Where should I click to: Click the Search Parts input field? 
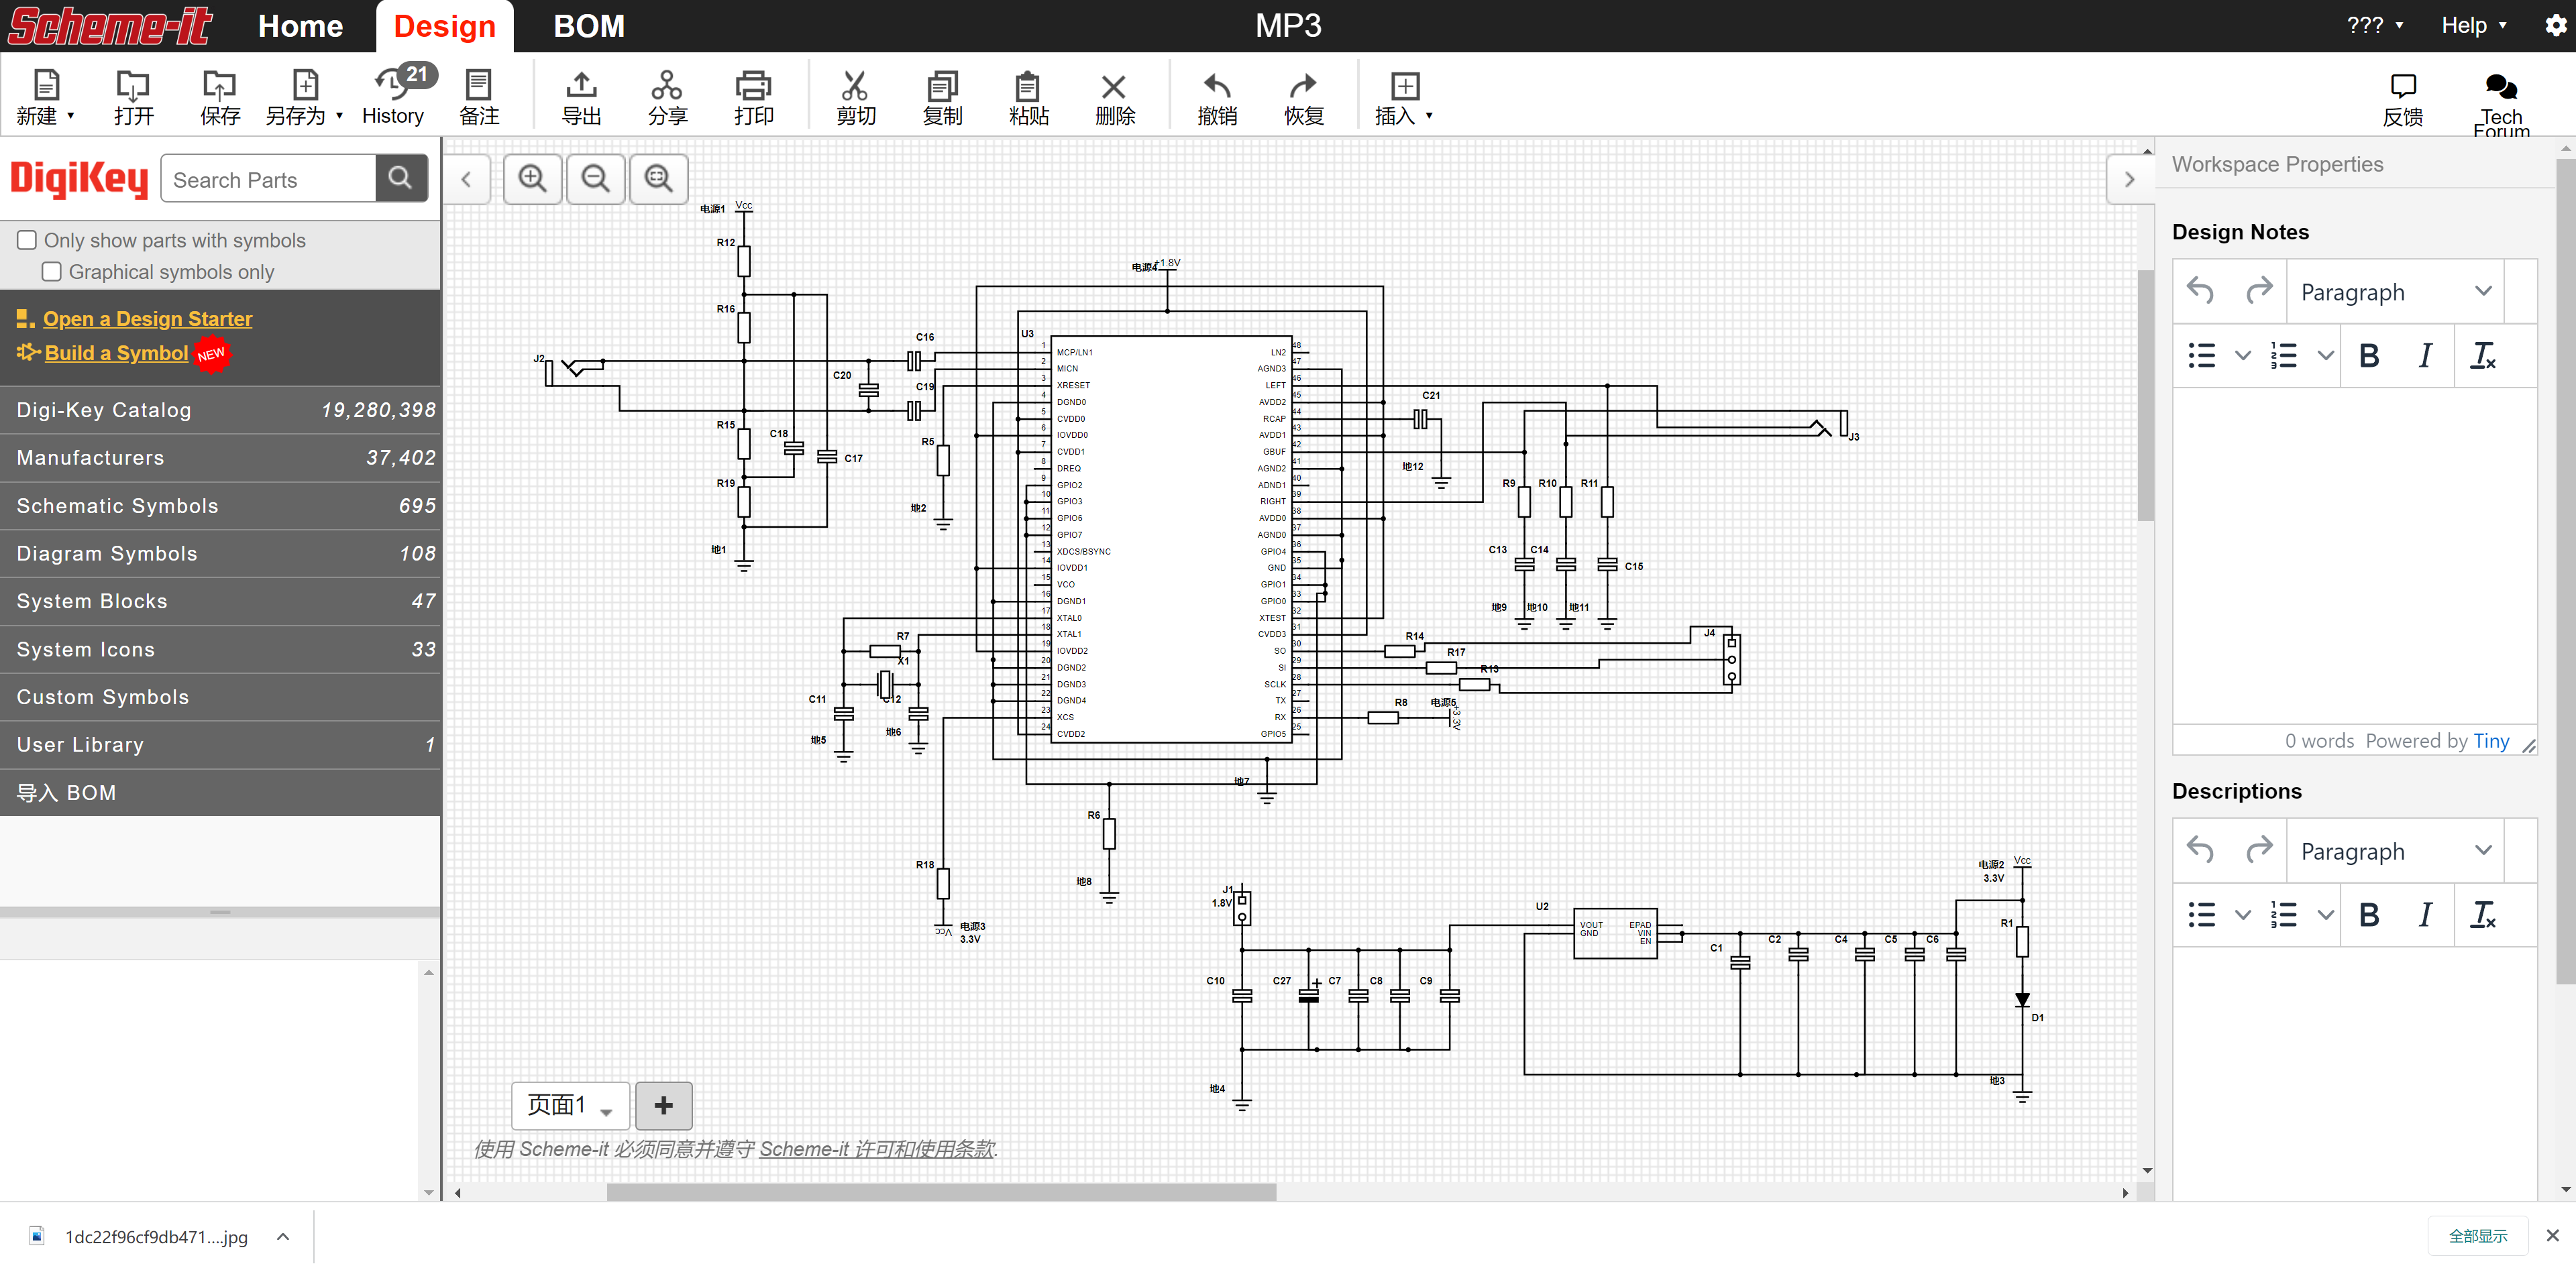click(268, 179)
